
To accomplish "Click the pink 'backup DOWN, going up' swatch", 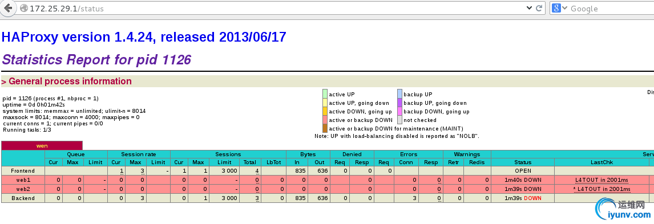I will point(399,111).
